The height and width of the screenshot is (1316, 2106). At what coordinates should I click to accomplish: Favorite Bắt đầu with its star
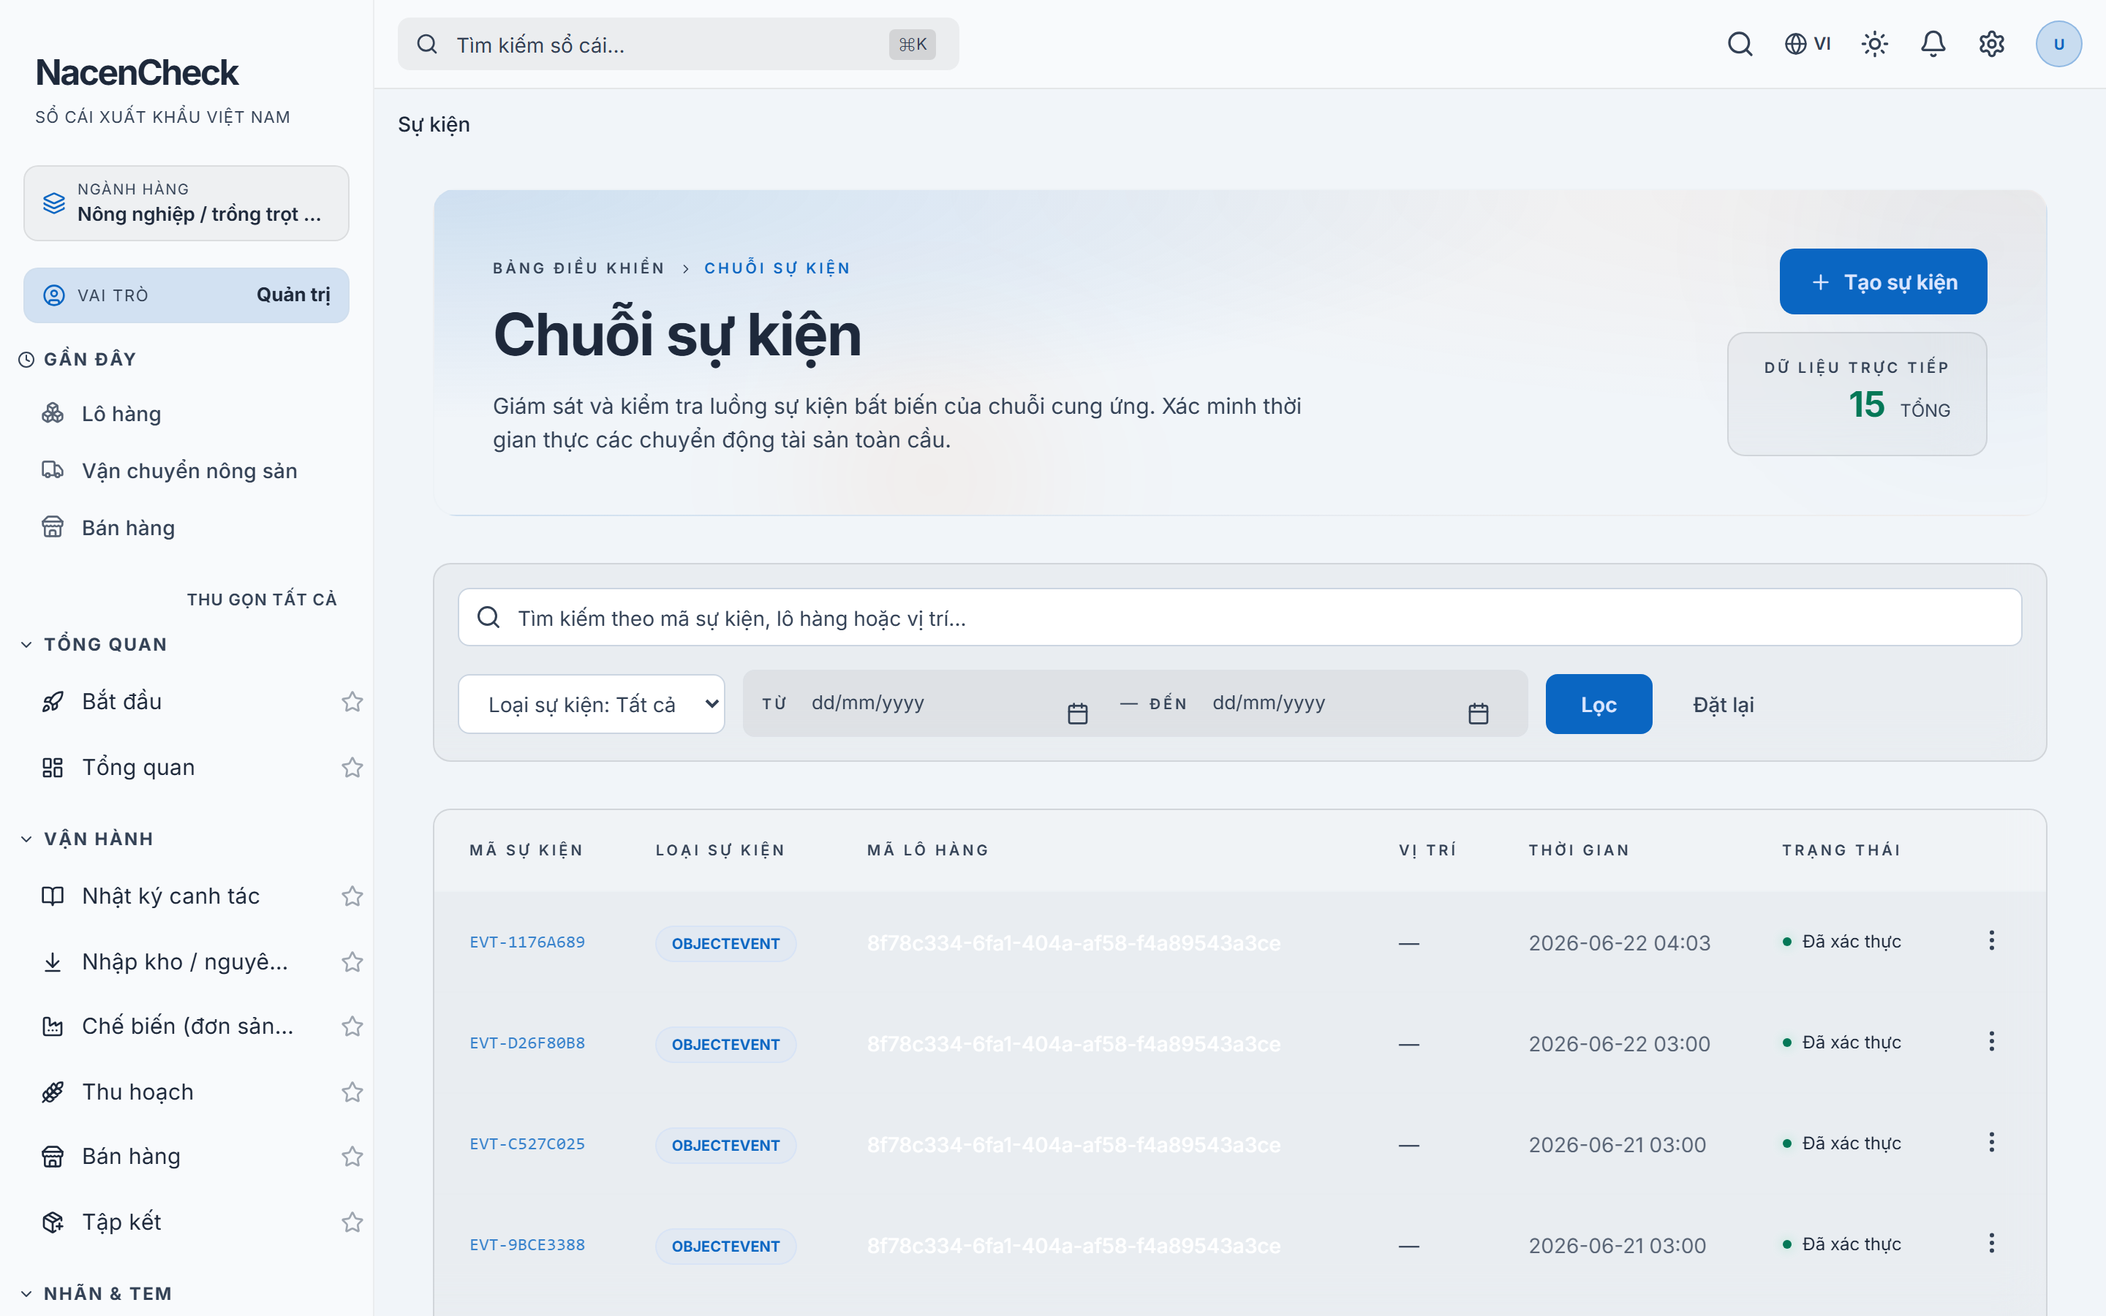352,702
